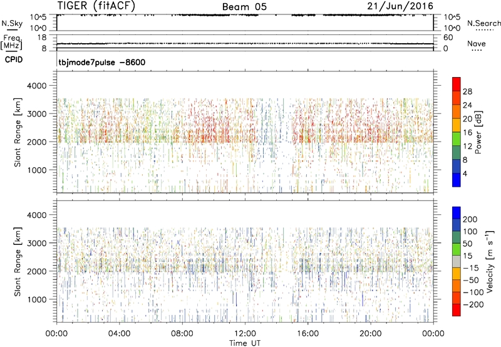Pick the green 15-50 velocity segment
501x347 pixels.
(457, 249)
